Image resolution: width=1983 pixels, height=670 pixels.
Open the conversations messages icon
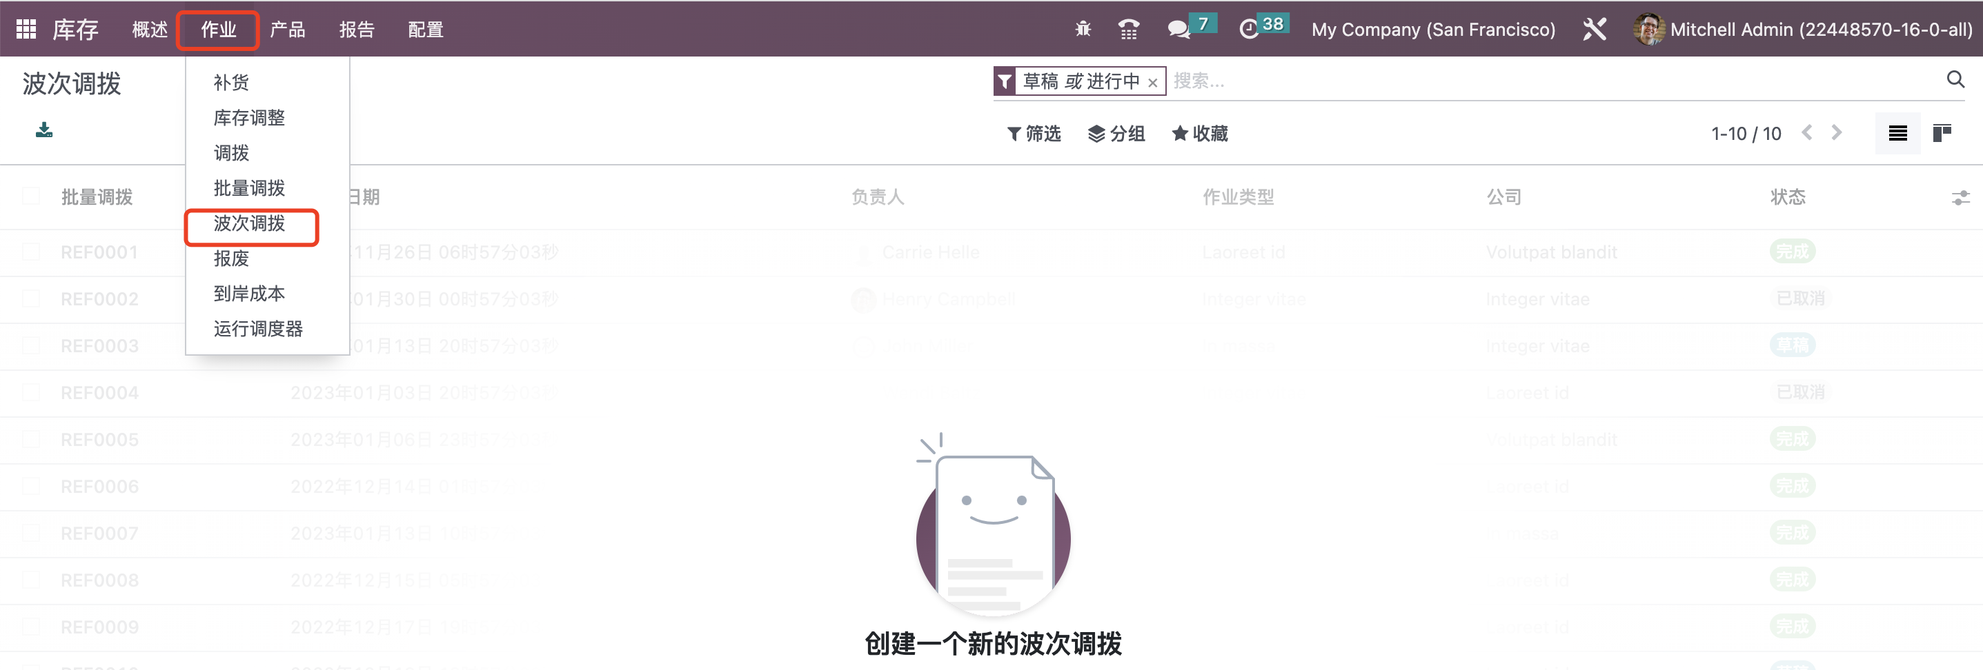pos(1178,29)
